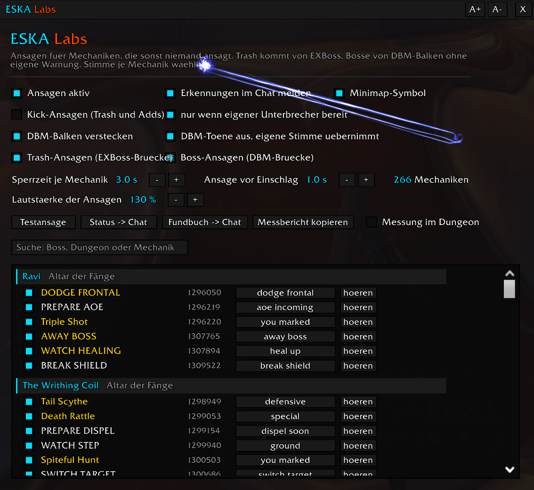Open voice selector 'special'

pos(285,417)
